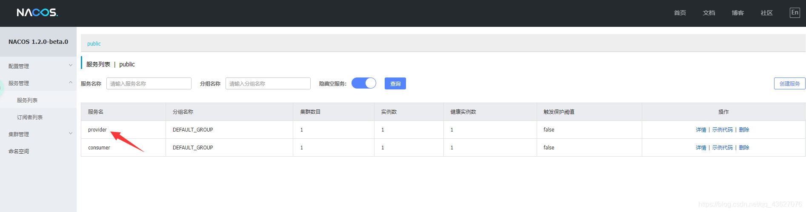Expand the 配置管理 menu chevron
Image resolution: width=806 pixels, height=212 pixels.
point(71,66)
